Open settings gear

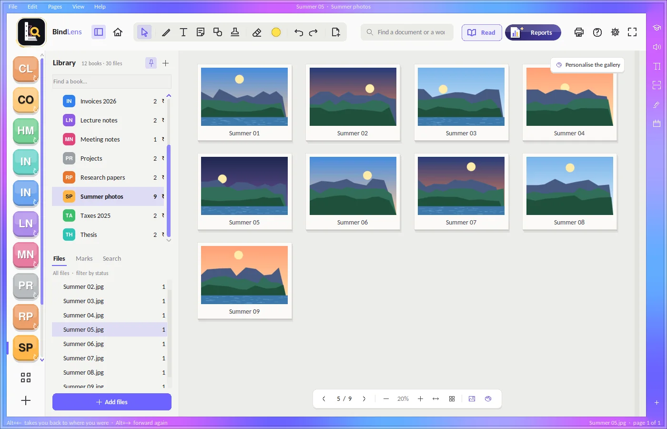[x=615, y=32]
